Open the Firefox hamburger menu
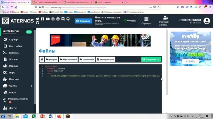 pyautogui.click(x=210, y=7)
